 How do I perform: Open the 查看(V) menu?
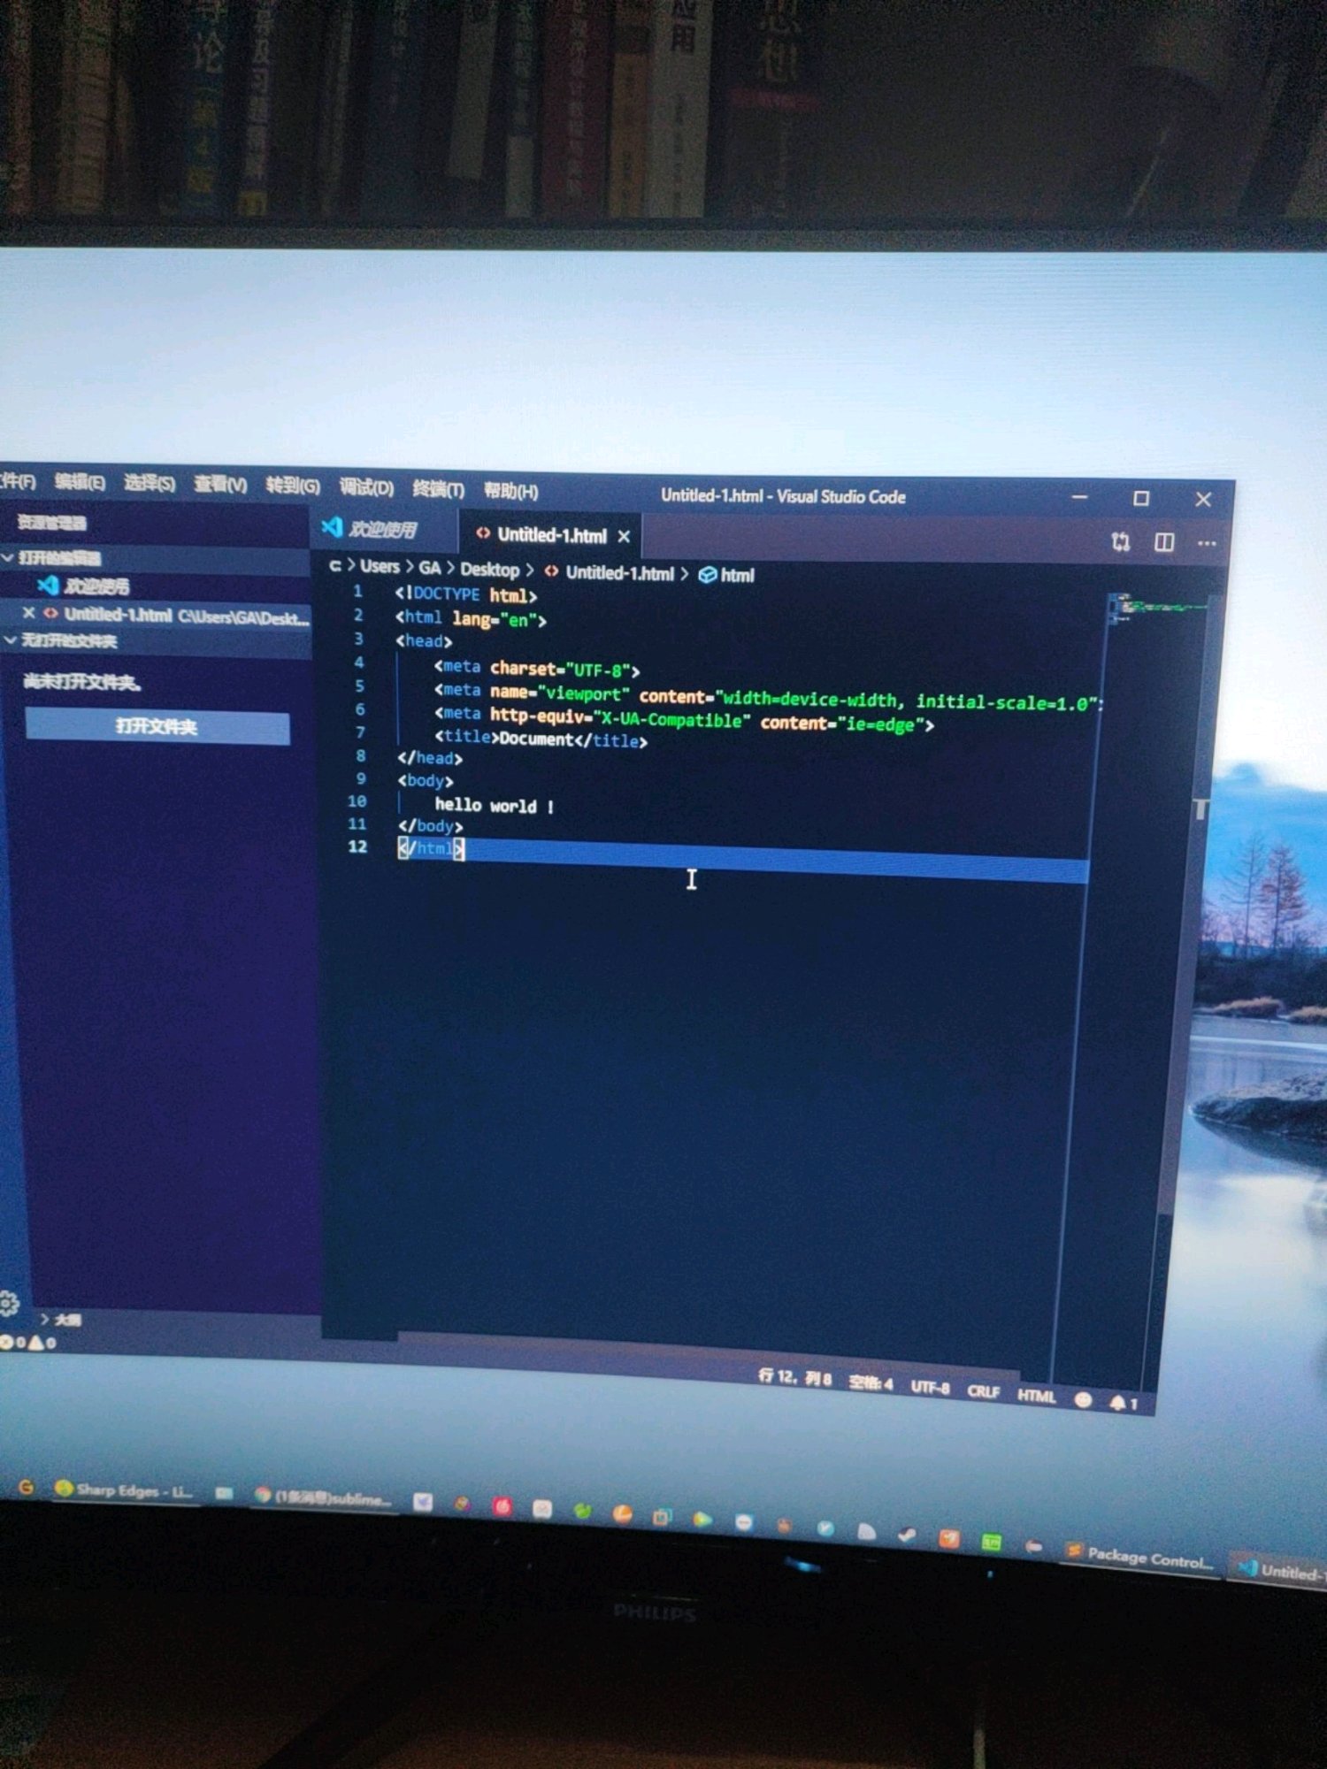pos(220,485)
